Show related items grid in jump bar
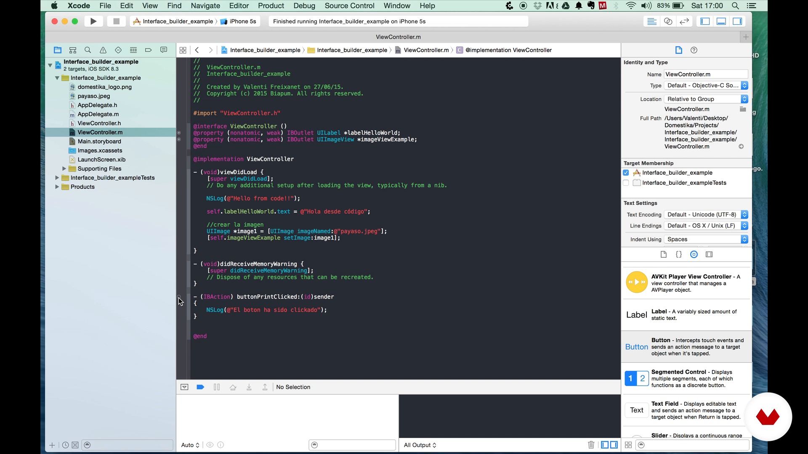The height and width of the screenshot is (454, 808). 183,50
